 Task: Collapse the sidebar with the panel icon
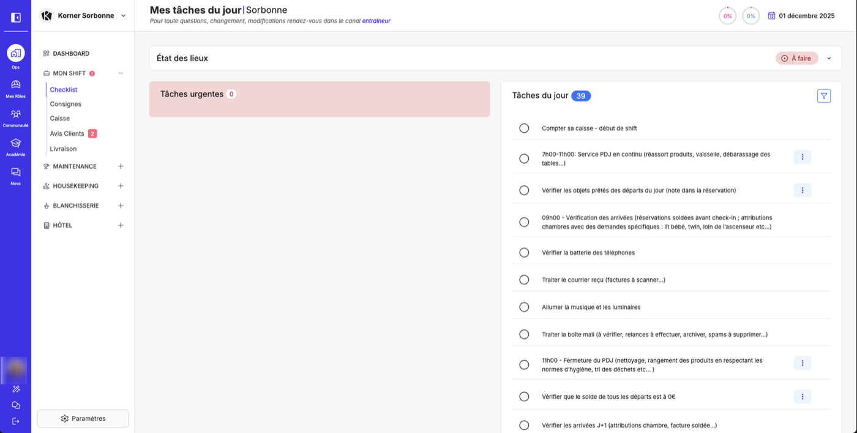16,18
